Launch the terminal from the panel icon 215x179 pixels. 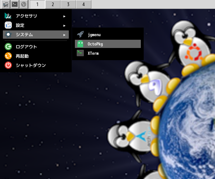click(x=15, y=4)
